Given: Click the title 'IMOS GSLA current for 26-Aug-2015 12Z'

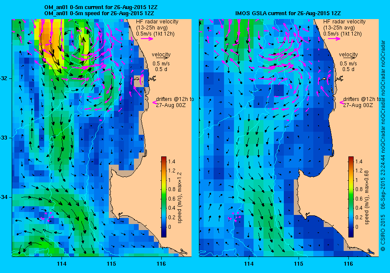Looking at the screenshot, I should (288, 13).
